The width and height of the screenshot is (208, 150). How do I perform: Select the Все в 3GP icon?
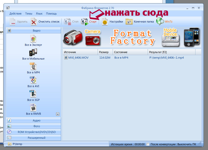click(x=33, y=94)
